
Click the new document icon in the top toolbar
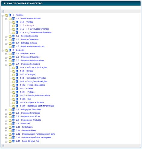click(x=3, y=11)
